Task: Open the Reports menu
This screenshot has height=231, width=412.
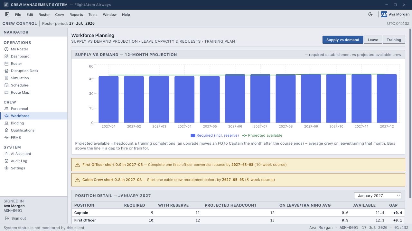Action: tap(76, 14)
